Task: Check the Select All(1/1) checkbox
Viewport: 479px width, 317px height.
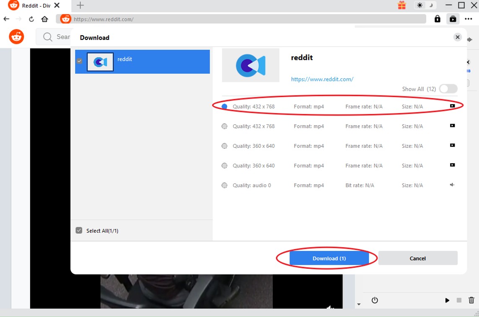Action: (x=79, y=230)
